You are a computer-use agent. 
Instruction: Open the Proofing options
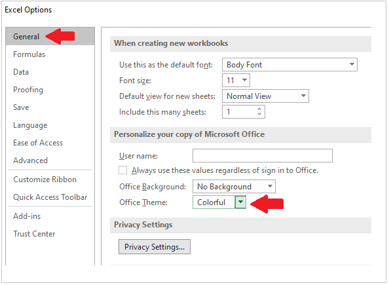point(28,90)
